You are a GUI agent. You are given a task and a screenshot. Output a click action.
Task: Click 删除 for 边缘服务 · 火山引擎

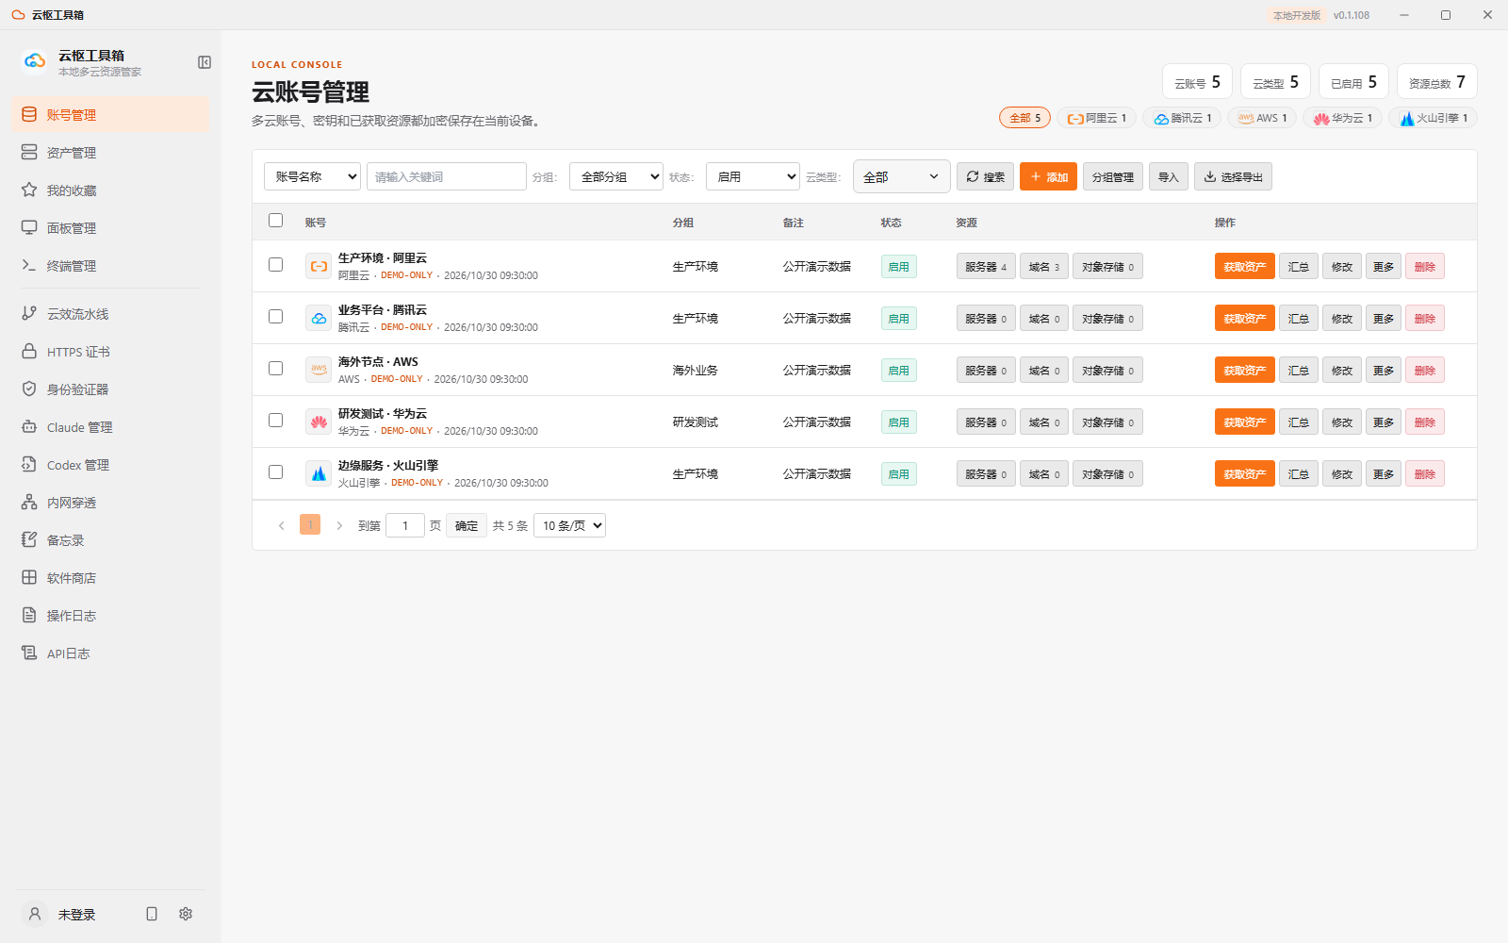[x=1425, y=473]
